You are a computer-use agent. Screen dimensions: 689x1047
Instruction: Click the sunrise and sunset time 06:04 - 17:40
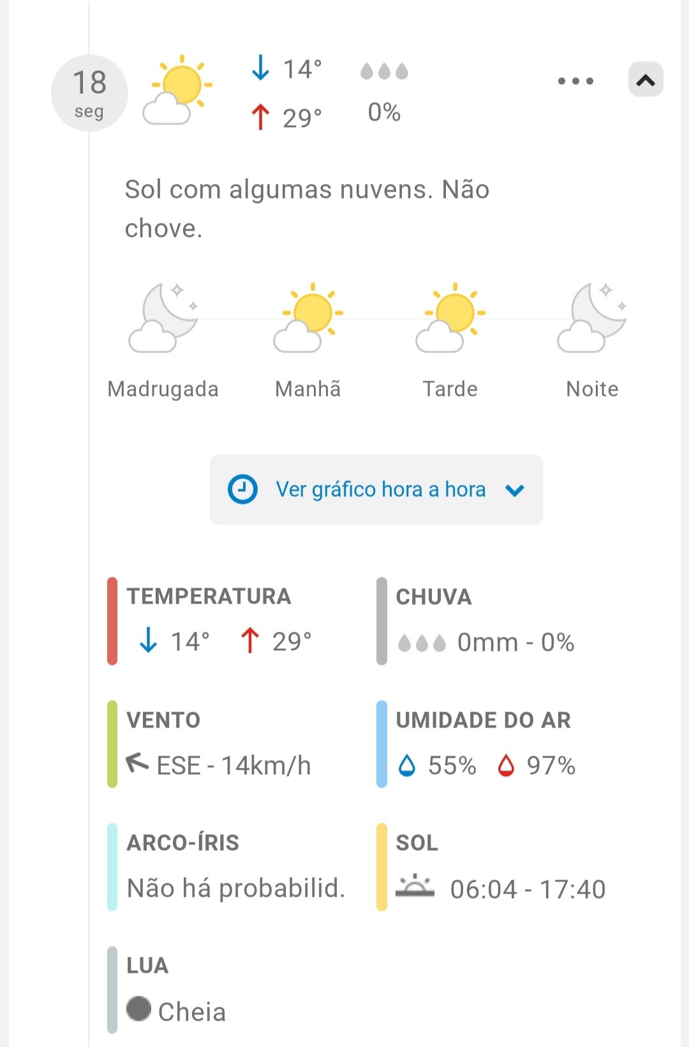(528, 889)
